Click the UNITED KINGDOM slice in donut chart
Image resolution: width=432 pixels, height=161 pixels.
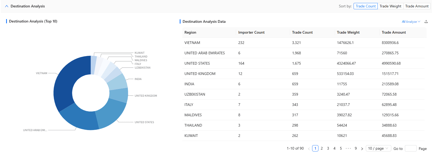(119, 95)
